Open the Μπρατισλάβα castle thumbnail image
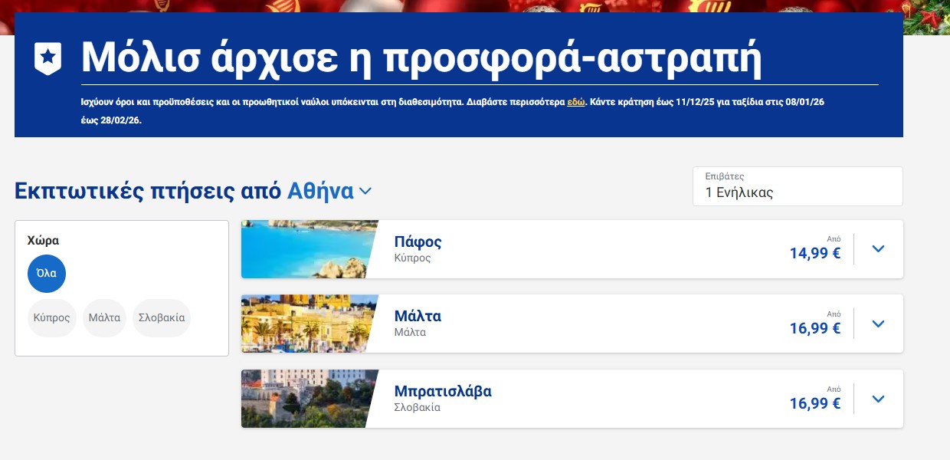 pyautogui.click(x=306, y=399)
